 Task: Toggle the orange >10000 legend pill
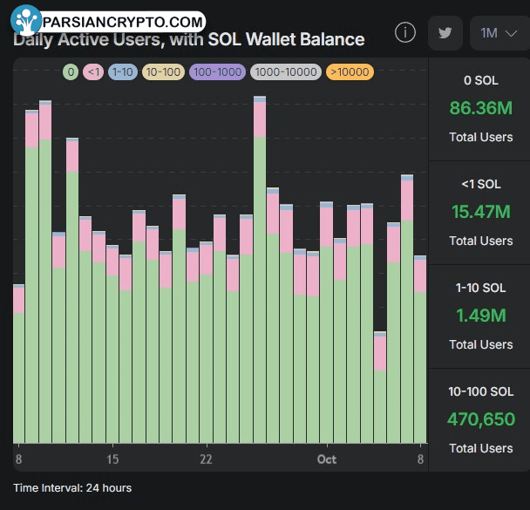click(350, 72)
